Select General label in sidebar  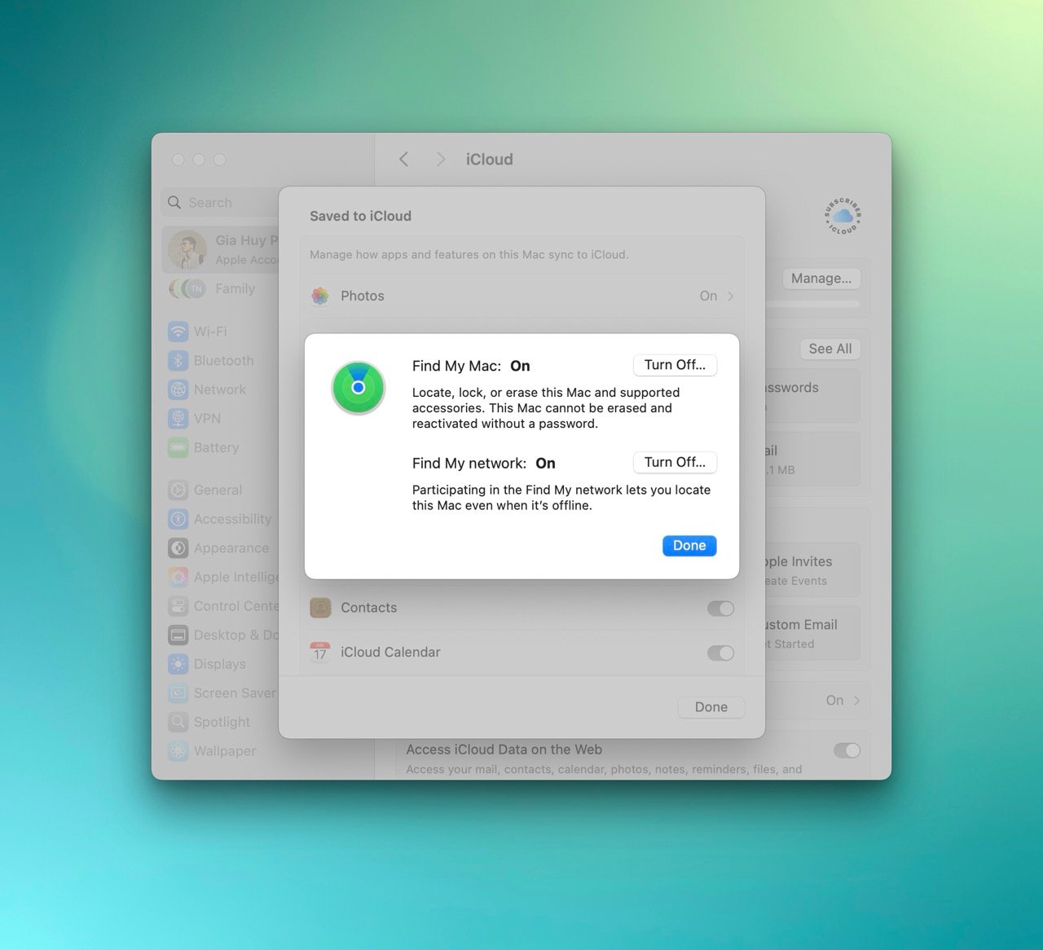coord(218,490)
